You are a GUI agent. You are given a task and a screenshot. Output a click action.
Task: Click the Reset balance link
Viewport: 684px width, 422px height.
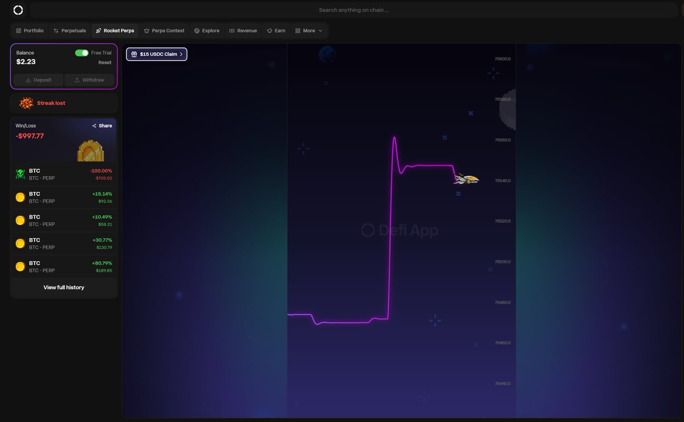click(x=105, y=63)
